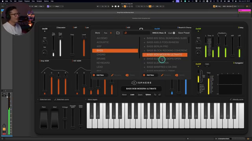The height and width of the screenshot is (141, 252).
Task: Rename preset with right pencil icon
Action: (x=162, y=75)
